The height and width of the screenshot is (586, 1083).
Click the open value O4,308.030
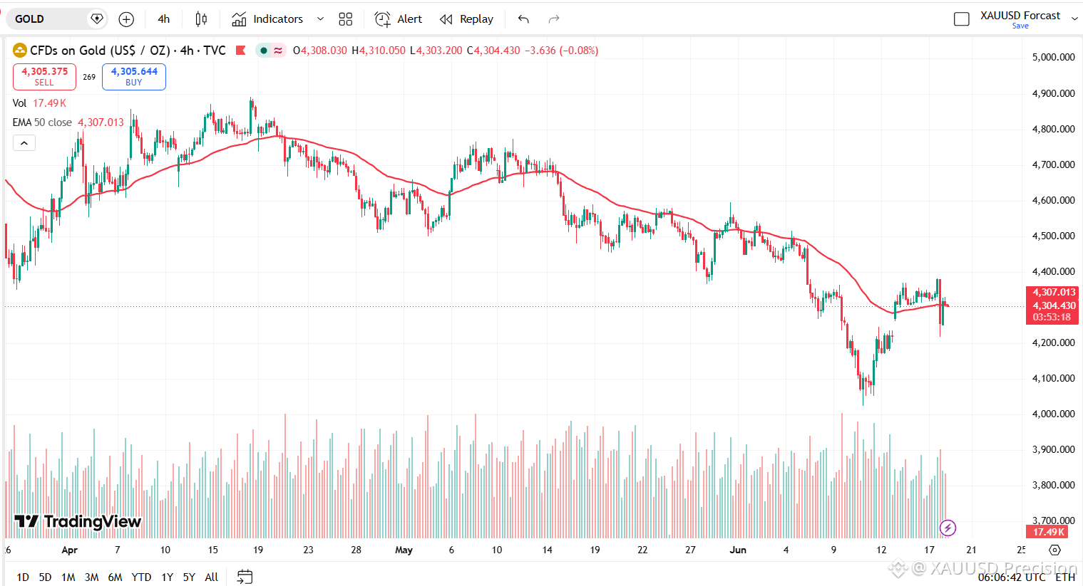tap(320, 51)
